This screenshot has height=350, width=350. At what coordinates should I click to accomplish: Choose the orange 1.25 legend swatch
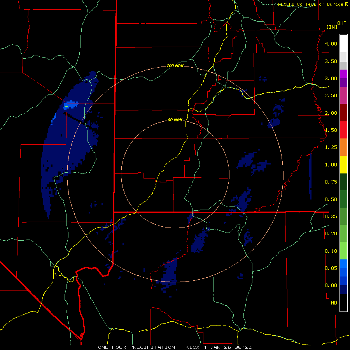[343, 147]
